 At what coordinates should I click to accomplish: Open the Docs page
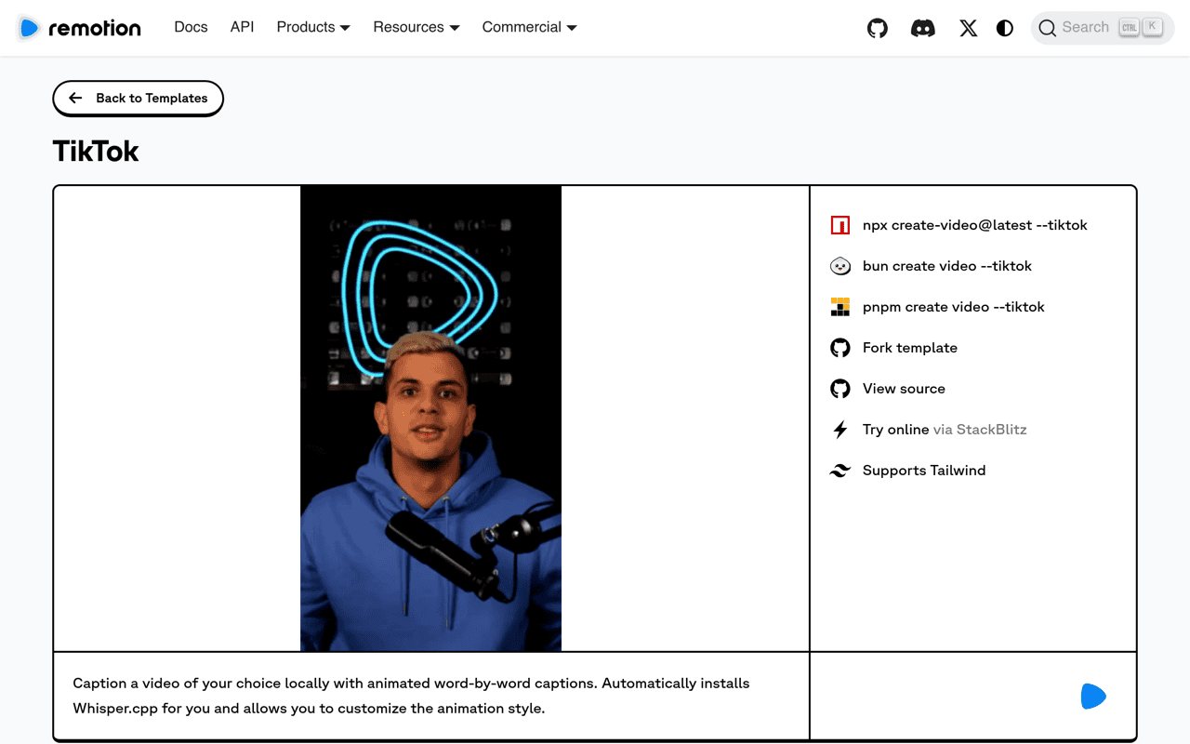[191, 27]
